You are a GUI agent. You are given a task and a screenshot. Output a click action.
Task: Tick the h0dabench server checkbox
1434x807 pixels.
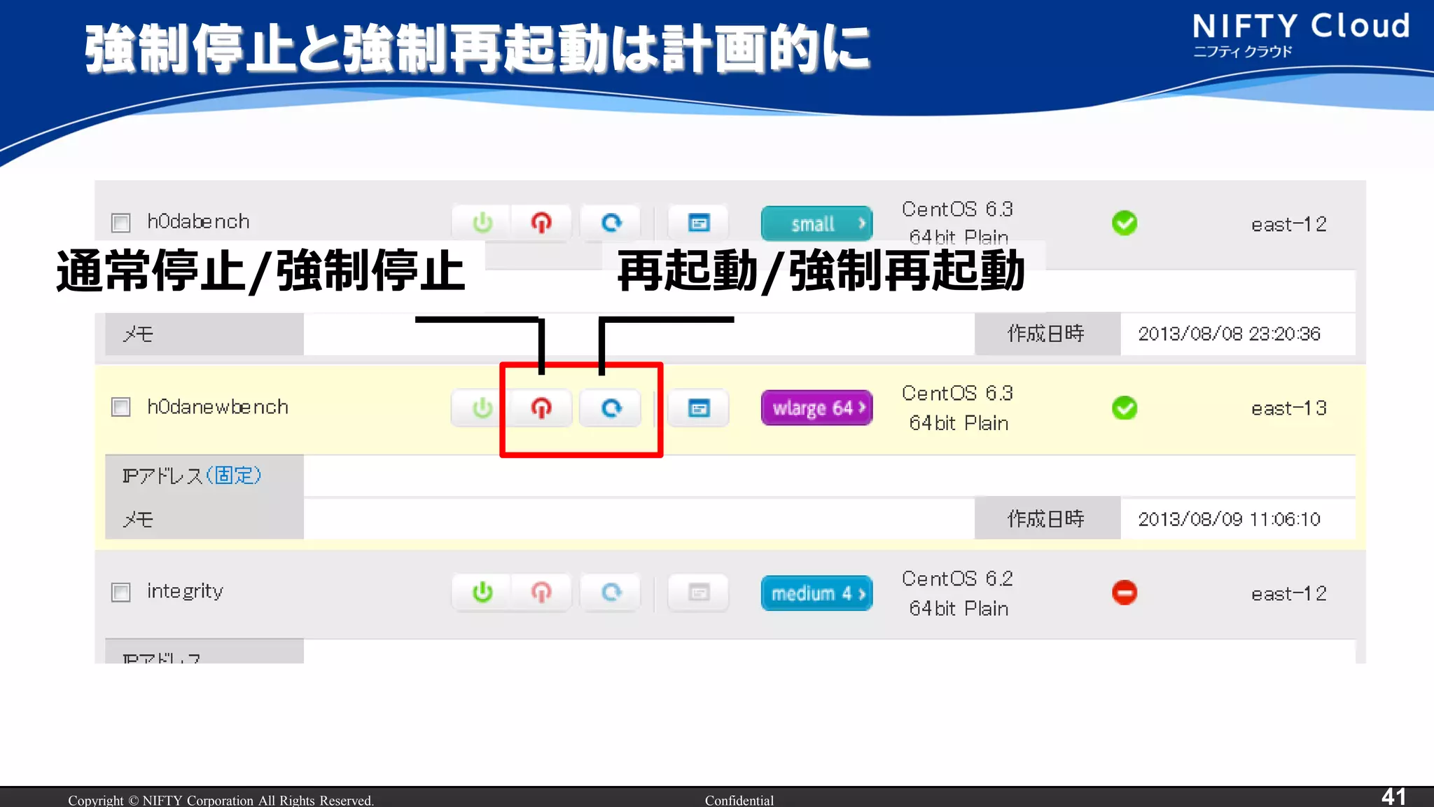[121, 223]
